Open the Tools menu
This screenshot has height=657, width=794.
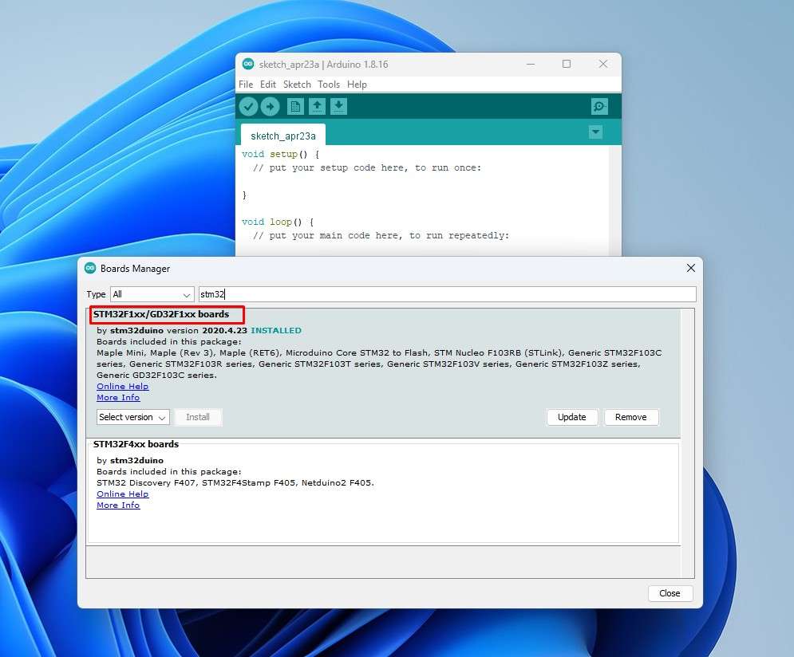point(329,85)
